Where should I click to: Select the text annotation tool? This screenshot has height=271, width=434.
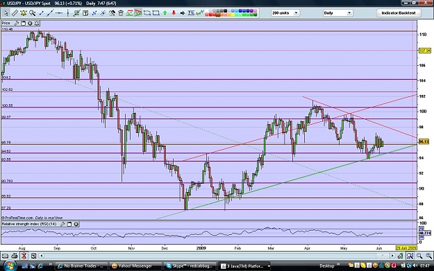tap(85, 13)
